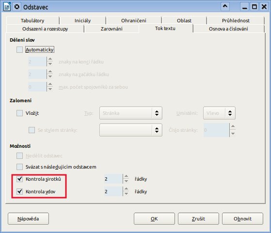Click the Číslo stránky number field

[216, 130]
